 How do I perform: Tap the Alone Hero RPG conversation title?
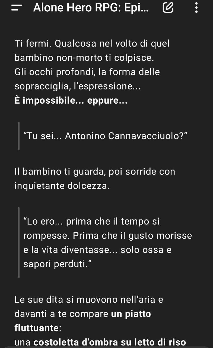pyautogui.click(x=91, y=8)
